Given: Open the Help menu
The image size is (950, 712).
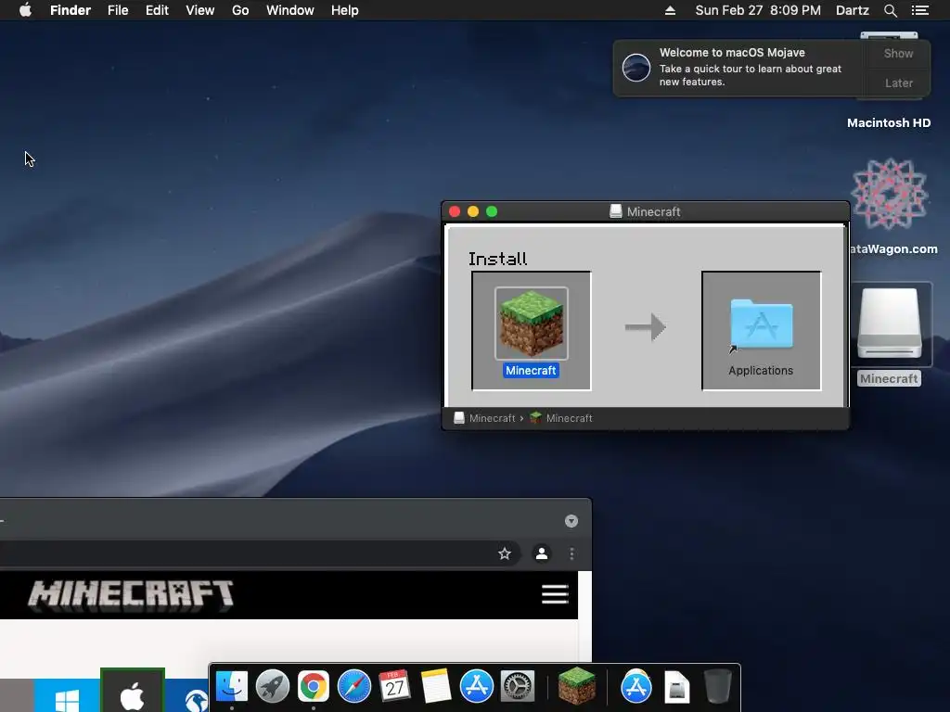Looking at the screenshot, I should pos(345,10).
